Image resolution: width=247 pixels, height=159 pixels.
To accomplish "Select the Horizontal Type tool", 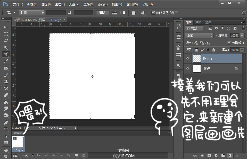I will coord(6,129).
